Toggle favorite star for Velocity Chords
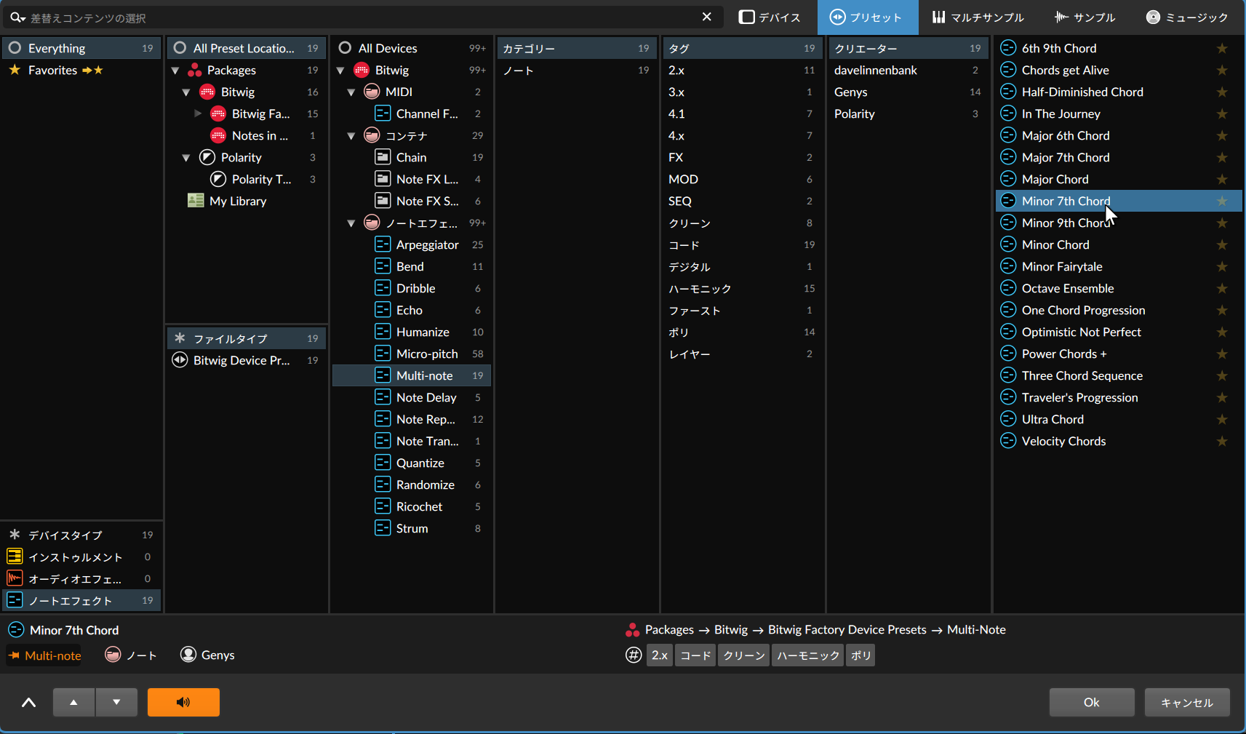Viewport: 1246px width, 734px height. point(1222,441)
